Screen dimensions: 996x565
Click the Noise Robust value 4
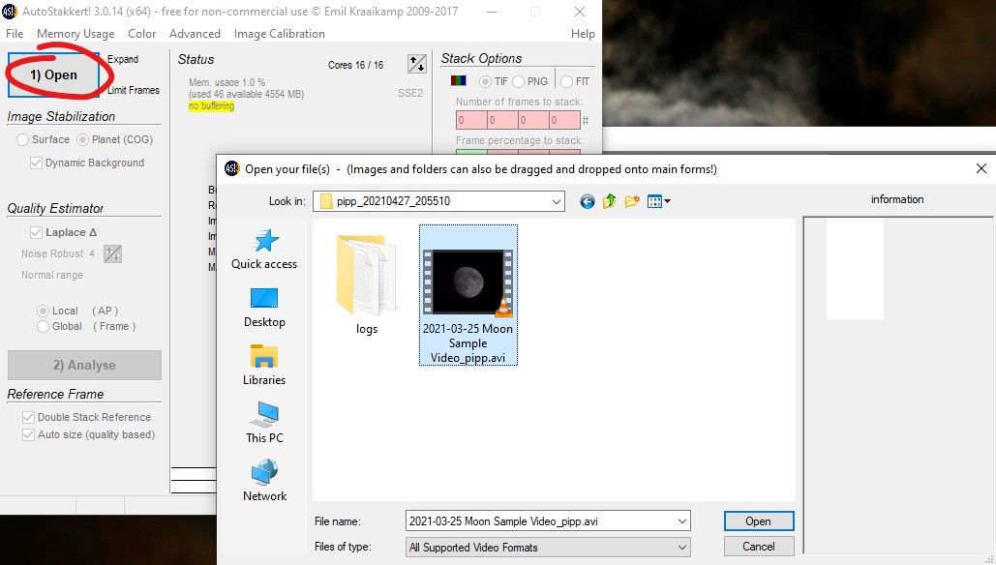[91, 253]
